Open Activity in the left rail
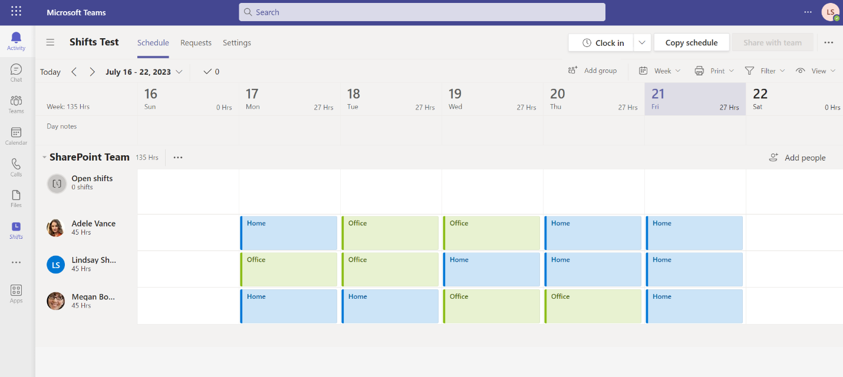 tap(16, 42)
